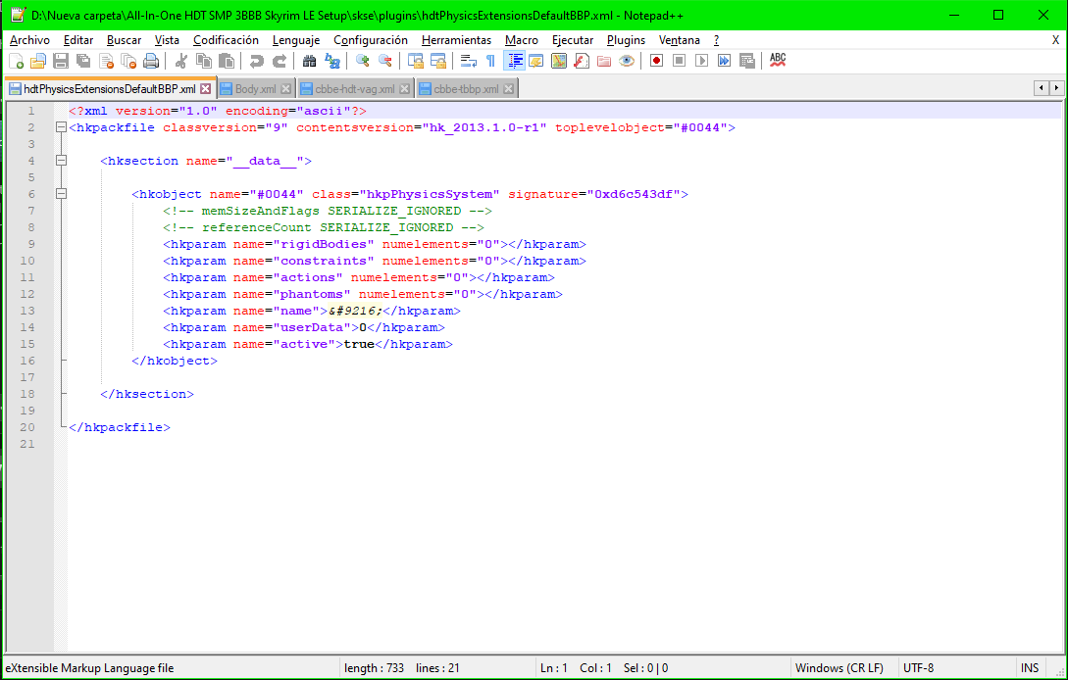Open the Archivo menu
Screen dimensions: 1068x680
tap(29, 40)
